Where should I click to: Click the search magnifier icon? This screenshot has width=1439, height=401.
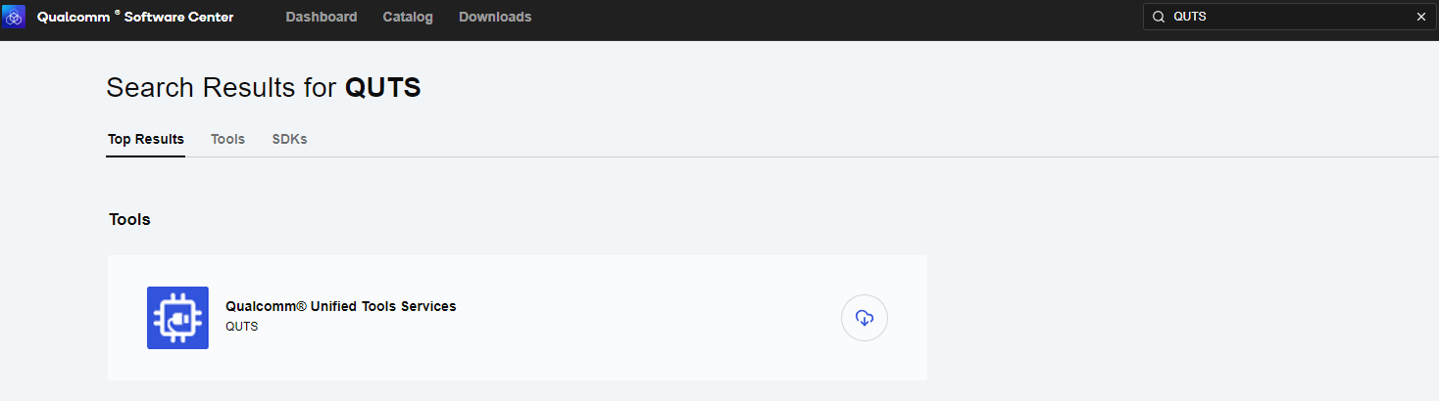click(1158, 17)
